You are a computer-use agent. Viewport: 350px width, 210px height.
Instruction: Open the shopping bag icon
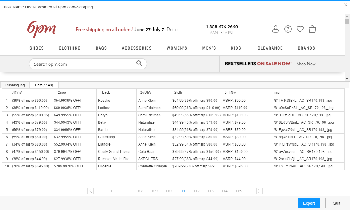point(312,29)
